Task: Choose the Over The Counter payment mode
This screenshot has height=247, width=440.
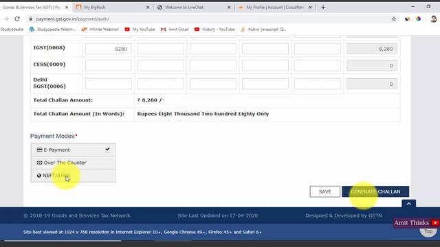Action: click(74, 163)
